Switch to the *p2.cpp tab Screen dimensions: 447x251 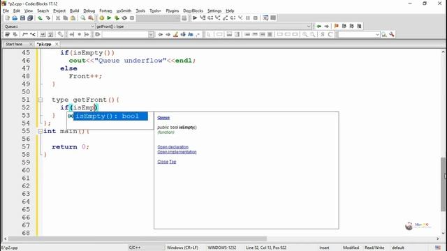pyautogui.click(x=44, y=44)
